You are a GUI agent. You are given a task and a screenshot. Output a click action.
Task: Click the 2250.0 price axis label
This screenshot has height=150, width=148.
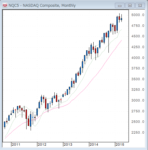138,133
